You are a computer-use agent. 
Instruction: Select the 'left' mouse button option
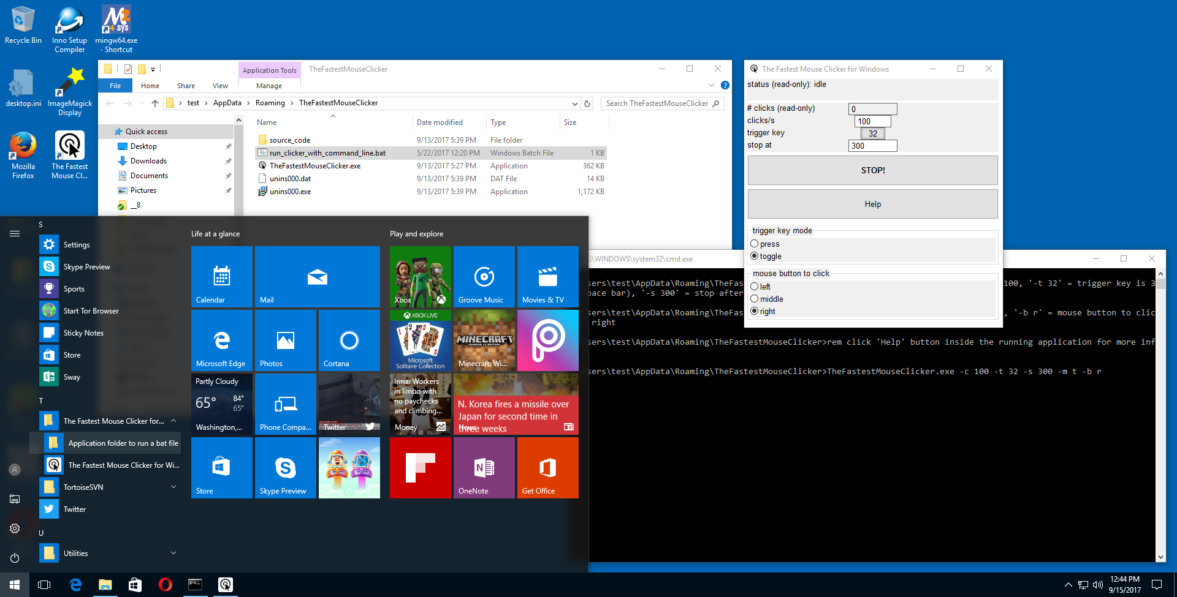pyautogui.click(x=755, y=287)
